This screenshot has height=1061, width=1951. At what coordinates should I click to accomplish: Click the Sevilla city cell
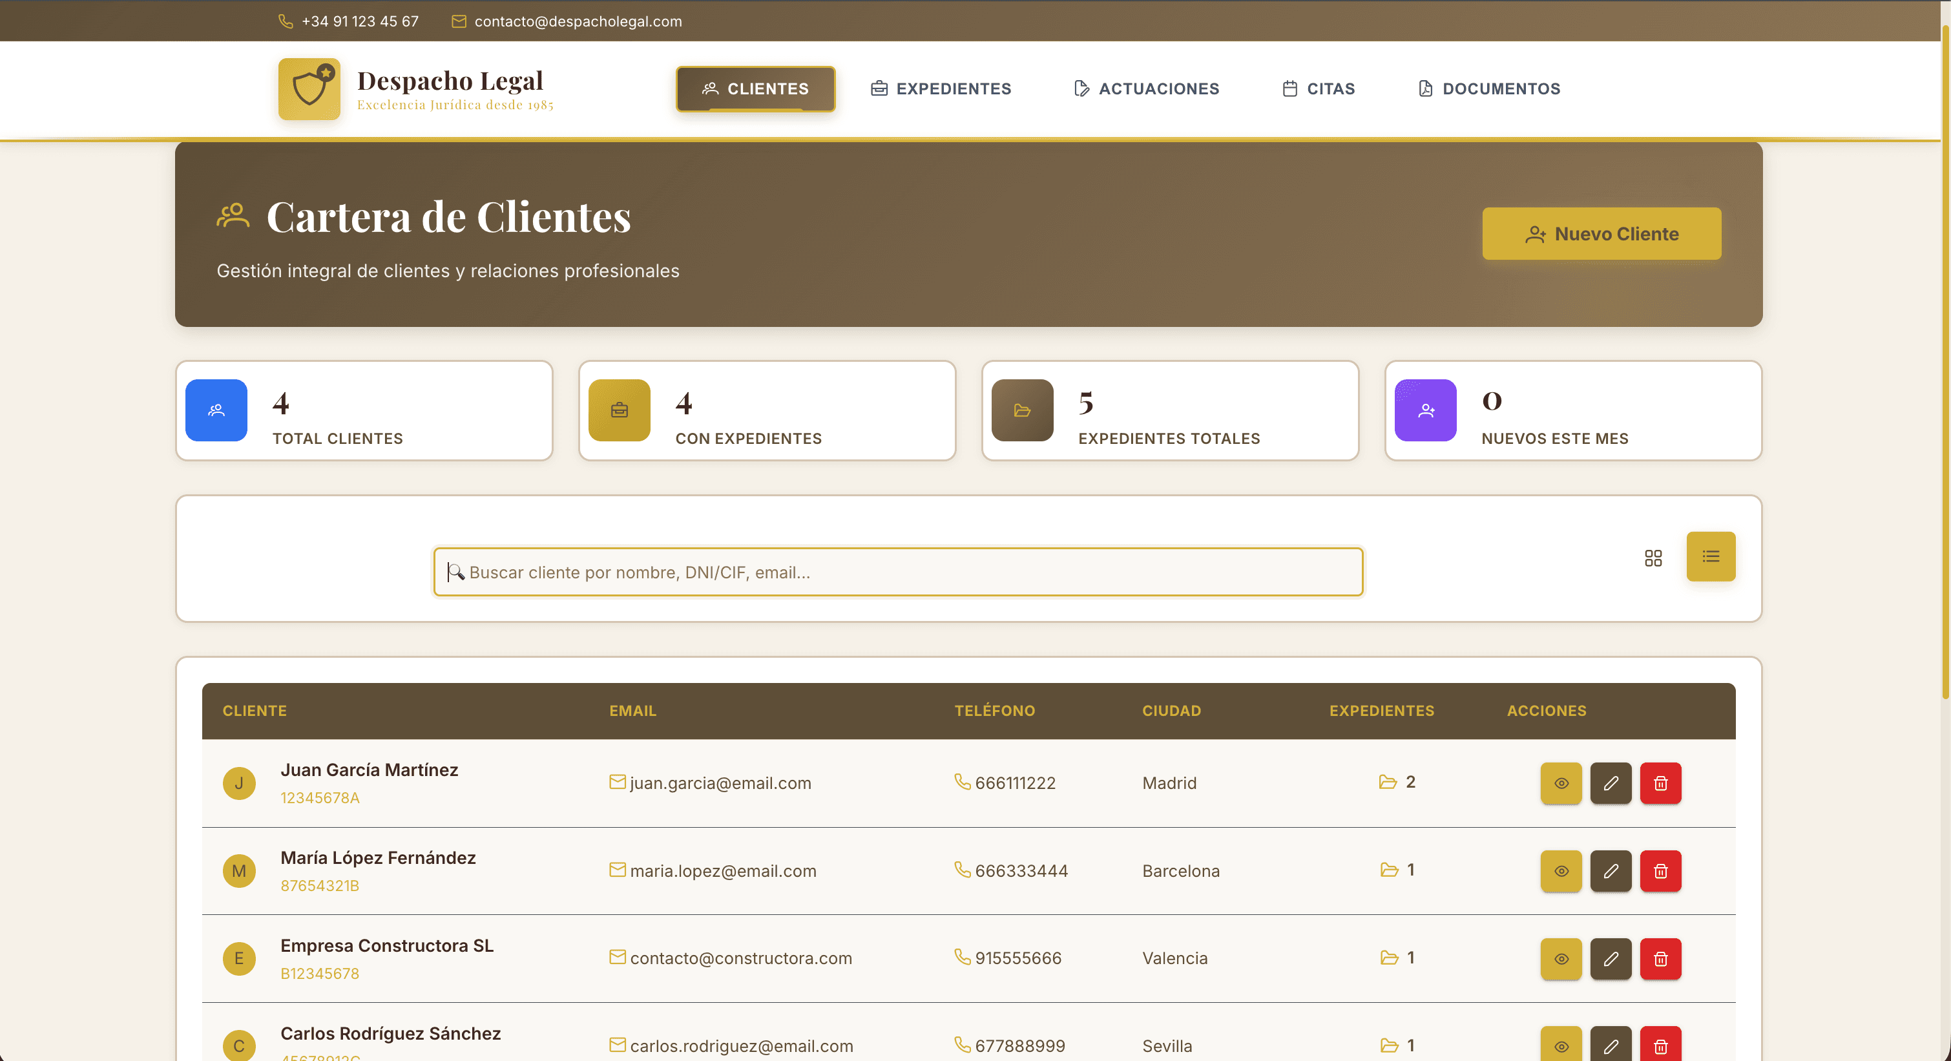click(x=1167, y=1046)
